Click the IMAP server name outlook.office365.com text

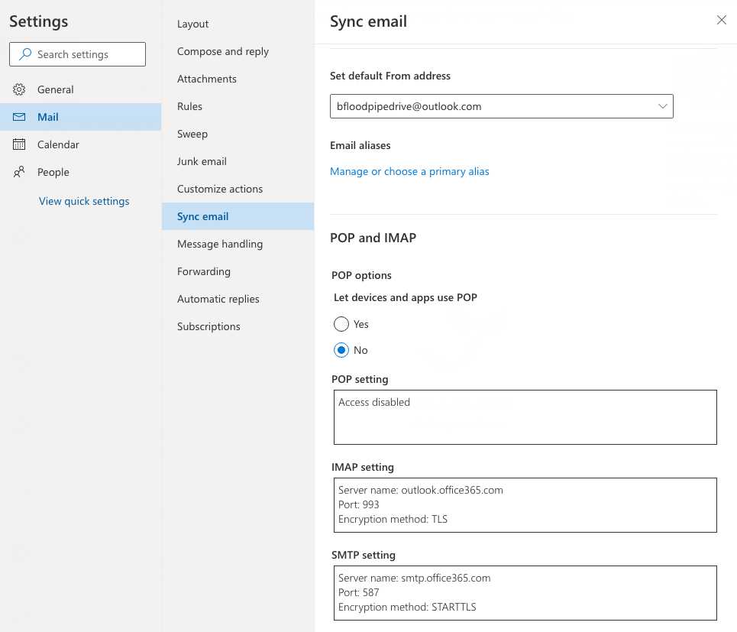(x=421, y=490)
